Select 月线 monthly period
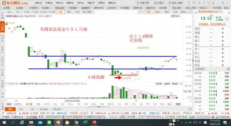Screen dimensions: 231x126 point(77,12)
